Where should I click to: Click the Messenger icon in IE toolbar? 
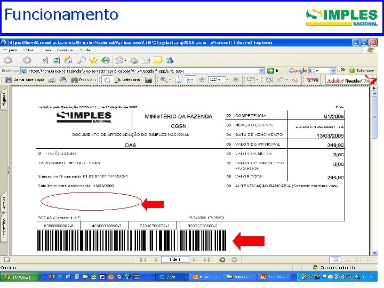click(x=170, y=60)
